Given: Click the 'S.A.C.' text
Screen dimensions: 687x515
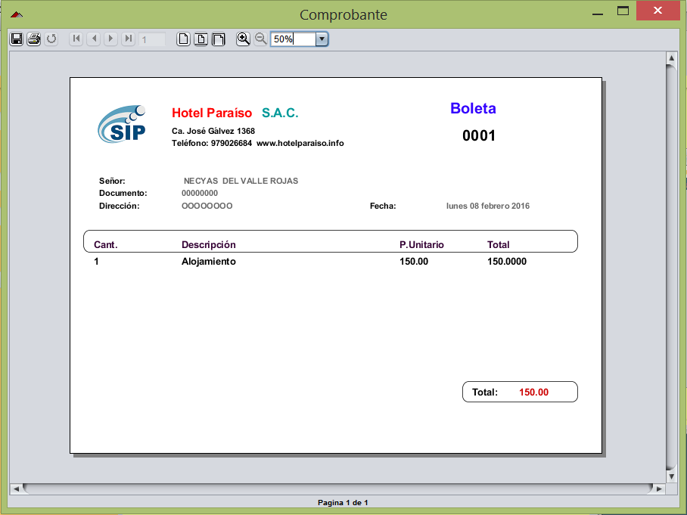Looking at the screenshot, I should [x=280, y=113].
